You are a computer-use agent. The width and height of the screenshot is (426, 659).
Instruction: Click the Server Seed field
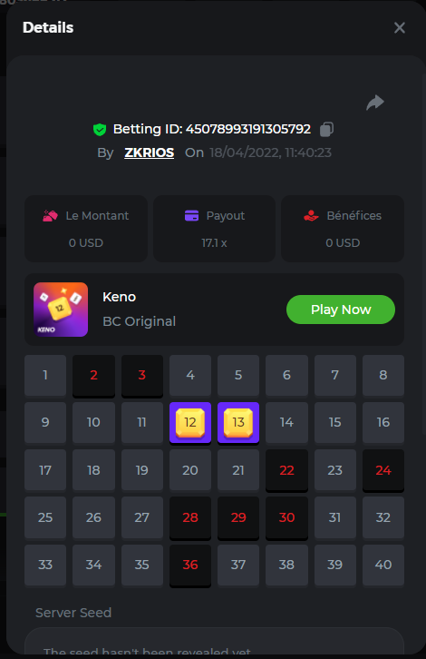pos(214,643)
